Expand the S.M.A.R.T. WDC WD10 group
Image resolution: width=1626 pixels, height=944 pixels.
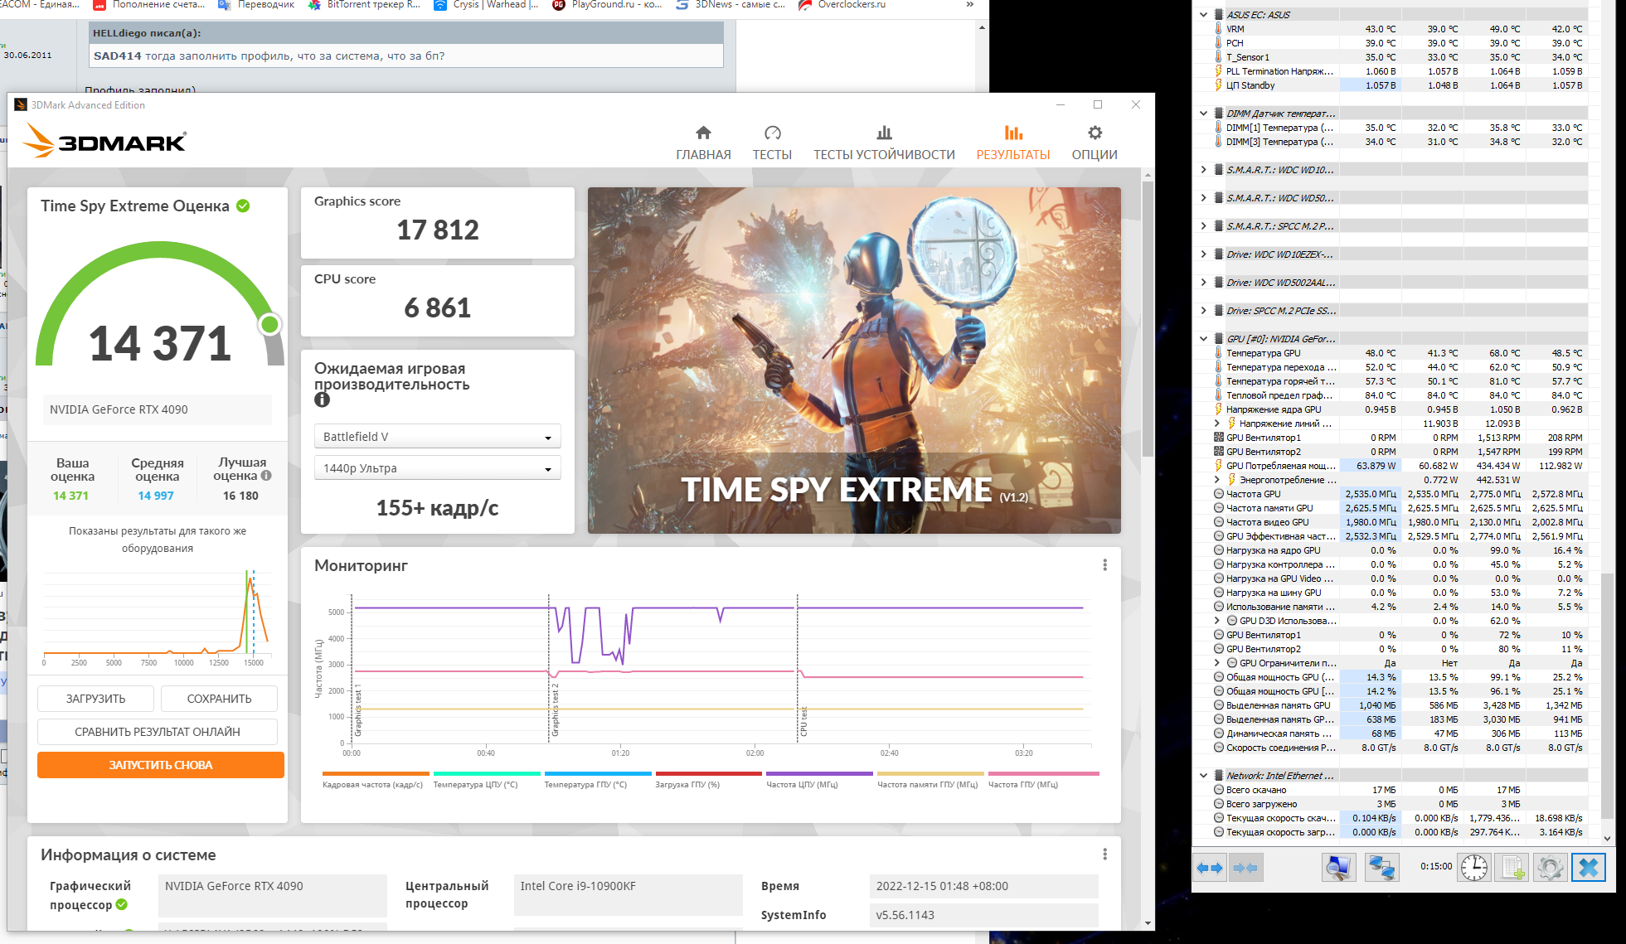tap(1203, 170)
